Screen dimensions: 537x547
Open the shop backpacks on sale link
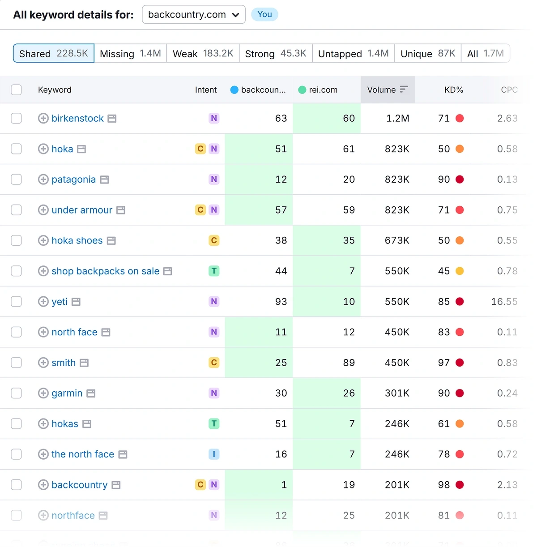click(x=105, y=271)
